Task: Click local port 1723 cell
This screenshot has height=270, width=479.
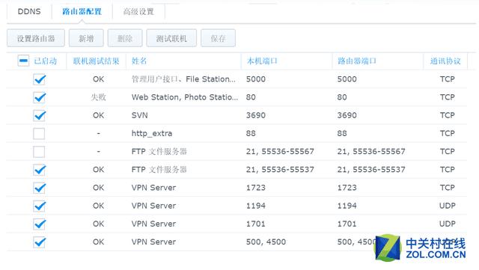Action: click(256, 188)
